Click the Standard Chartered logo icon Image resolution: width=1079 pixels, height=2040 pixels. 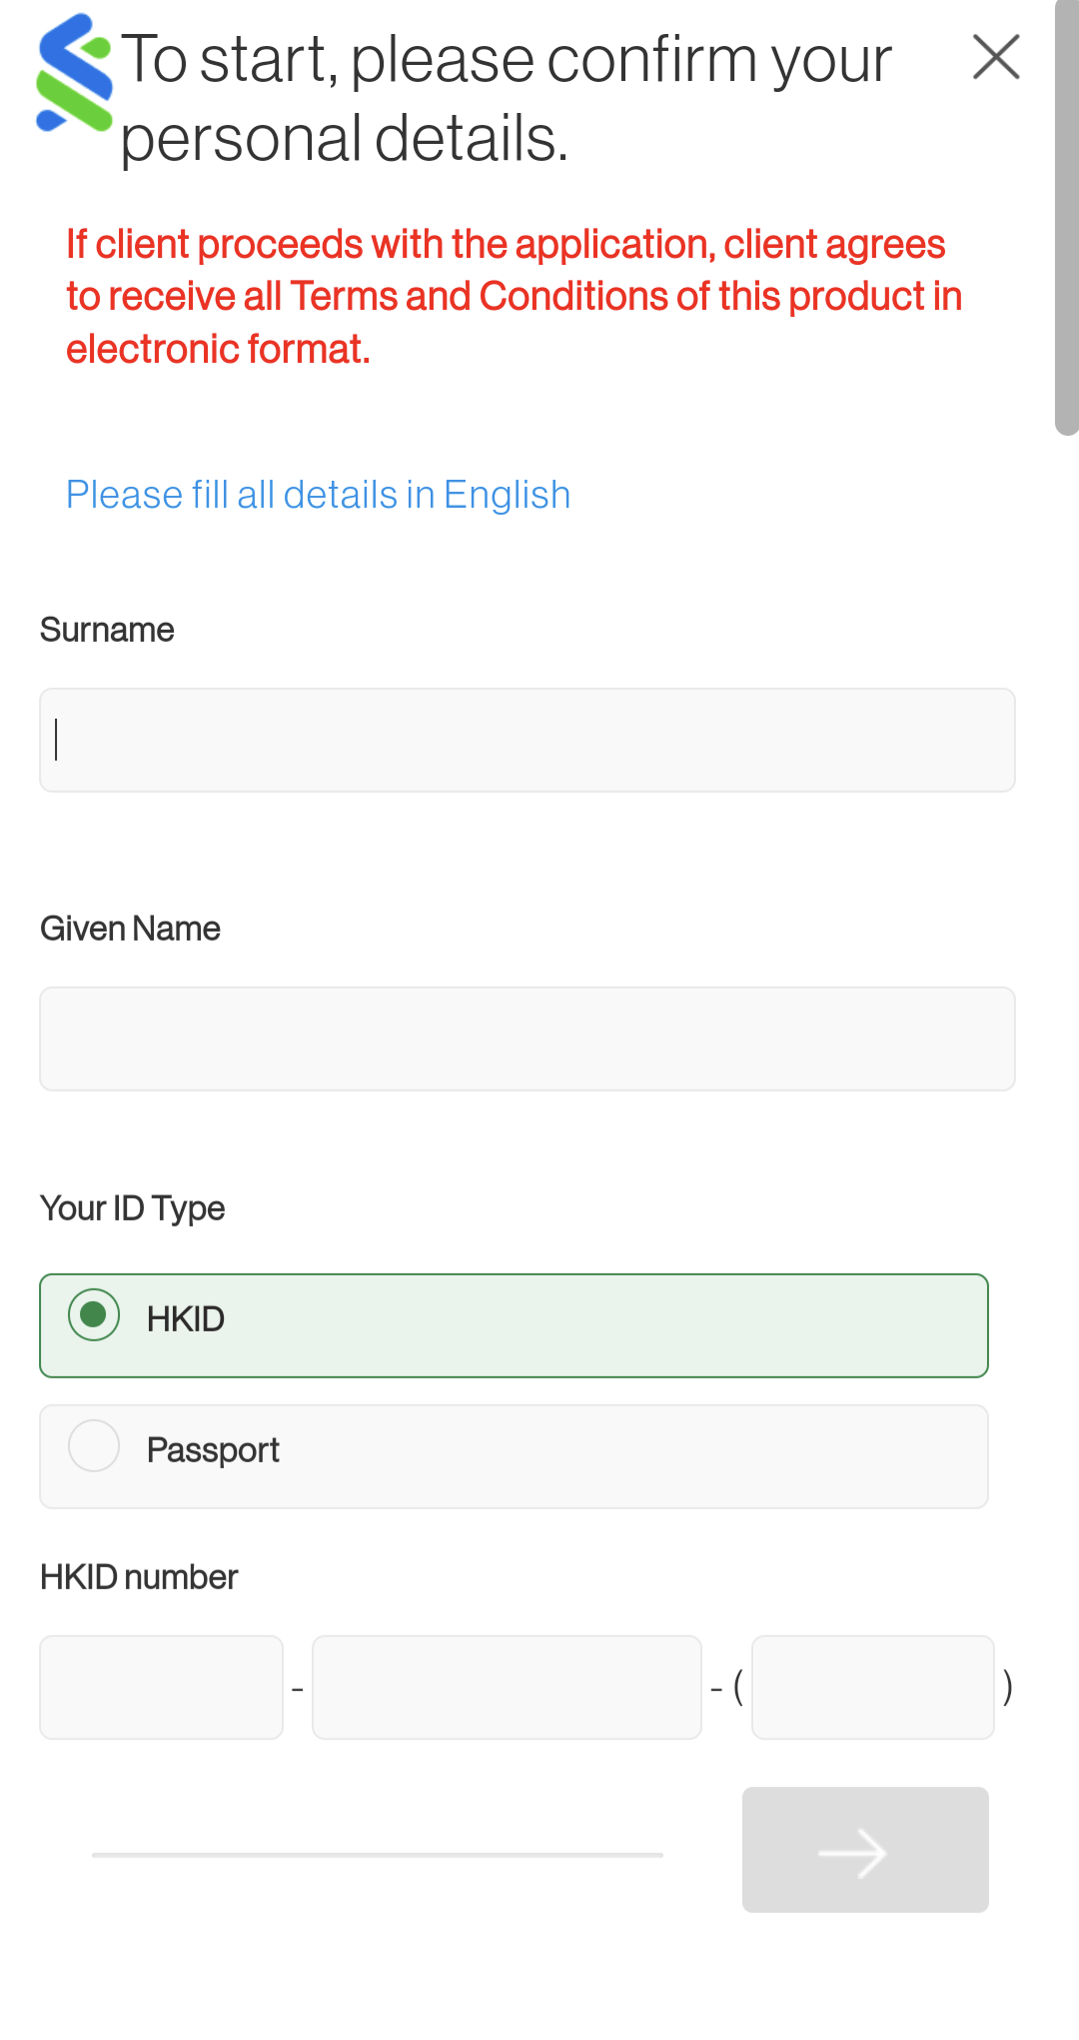[75, 73]
